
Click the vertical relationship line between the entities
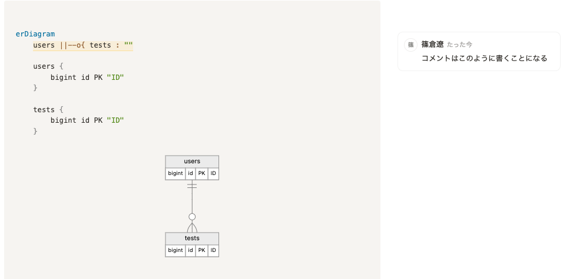point(192,201)
